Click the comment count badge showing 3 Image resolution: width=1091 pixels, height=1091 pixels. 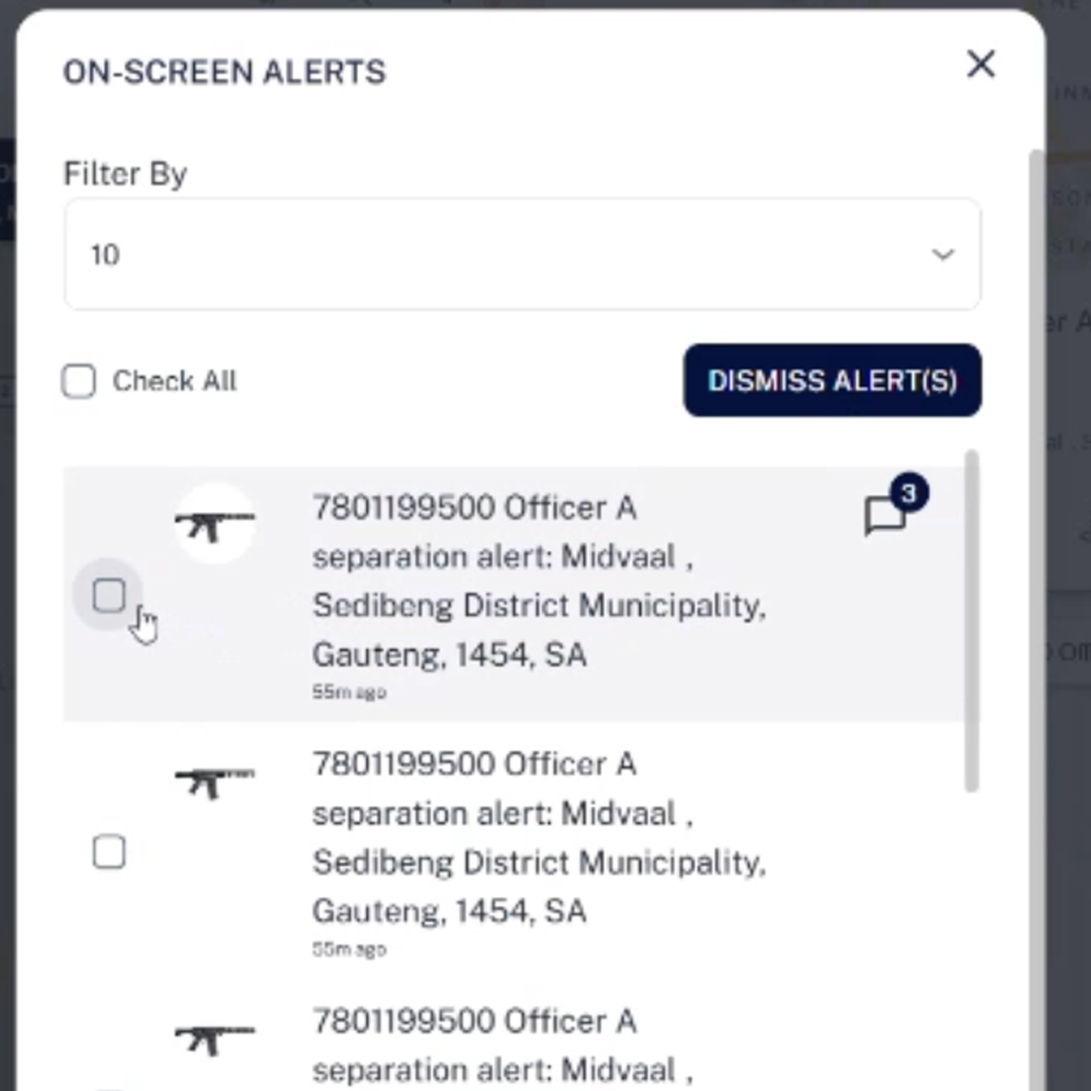909,493
